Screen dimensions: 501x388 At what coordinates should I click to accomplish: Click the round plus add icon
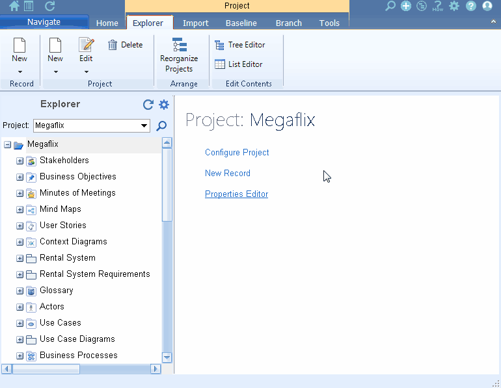tap(406, 6)
